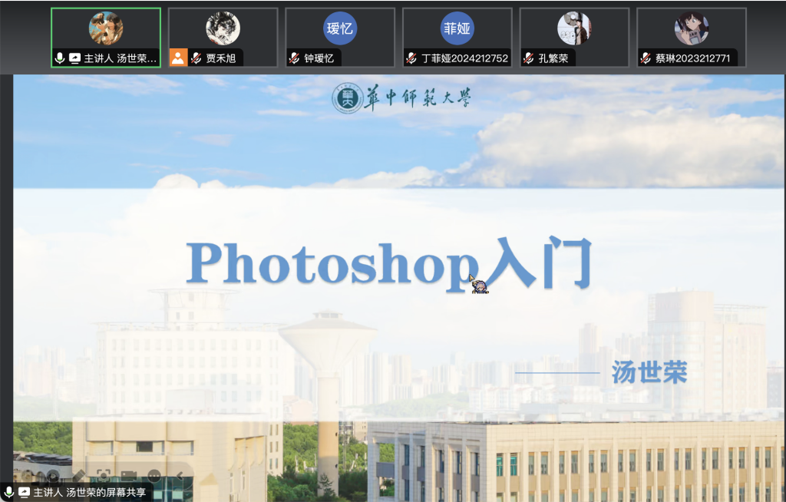Select 孔繁荣's avatar thumbnail
Viewport: 786px width, 502px height.
tap(574, 28)
